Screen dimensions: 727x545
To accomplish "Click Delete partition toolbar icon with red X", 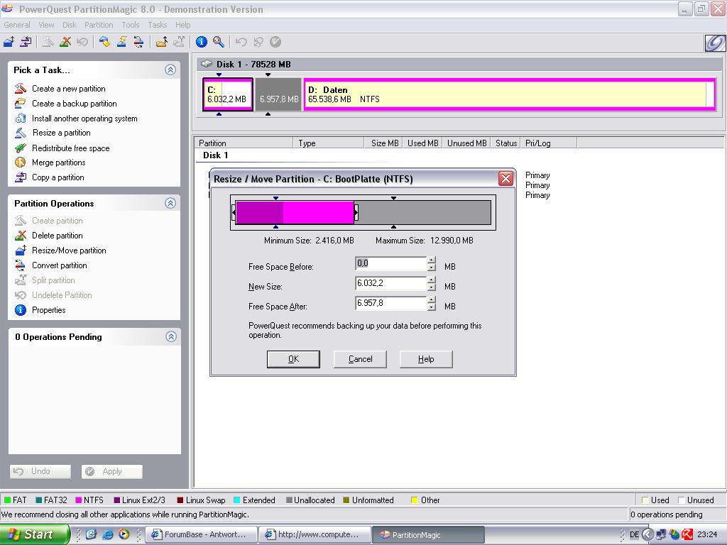I will (65, 42).
